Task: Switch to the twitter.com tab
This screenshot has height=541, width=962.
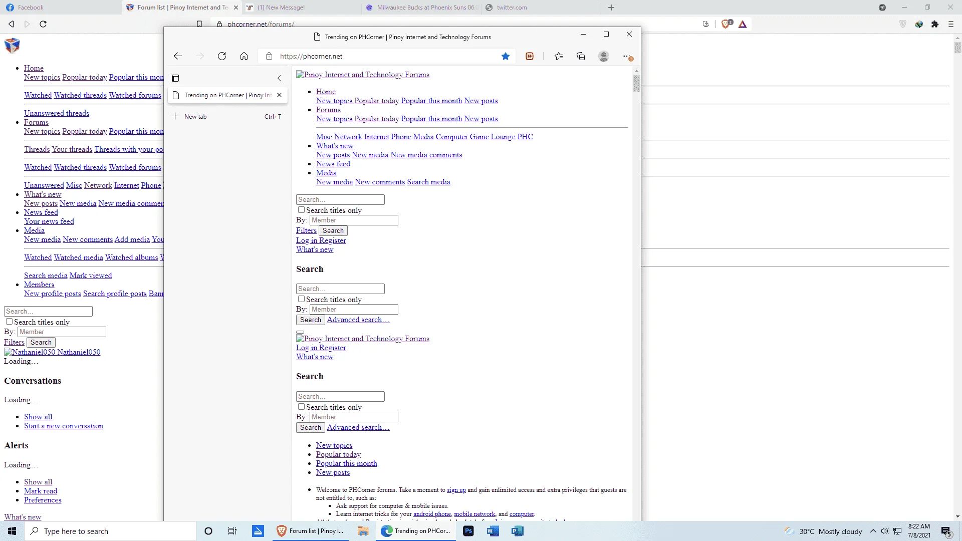Action: click(540, 8)
